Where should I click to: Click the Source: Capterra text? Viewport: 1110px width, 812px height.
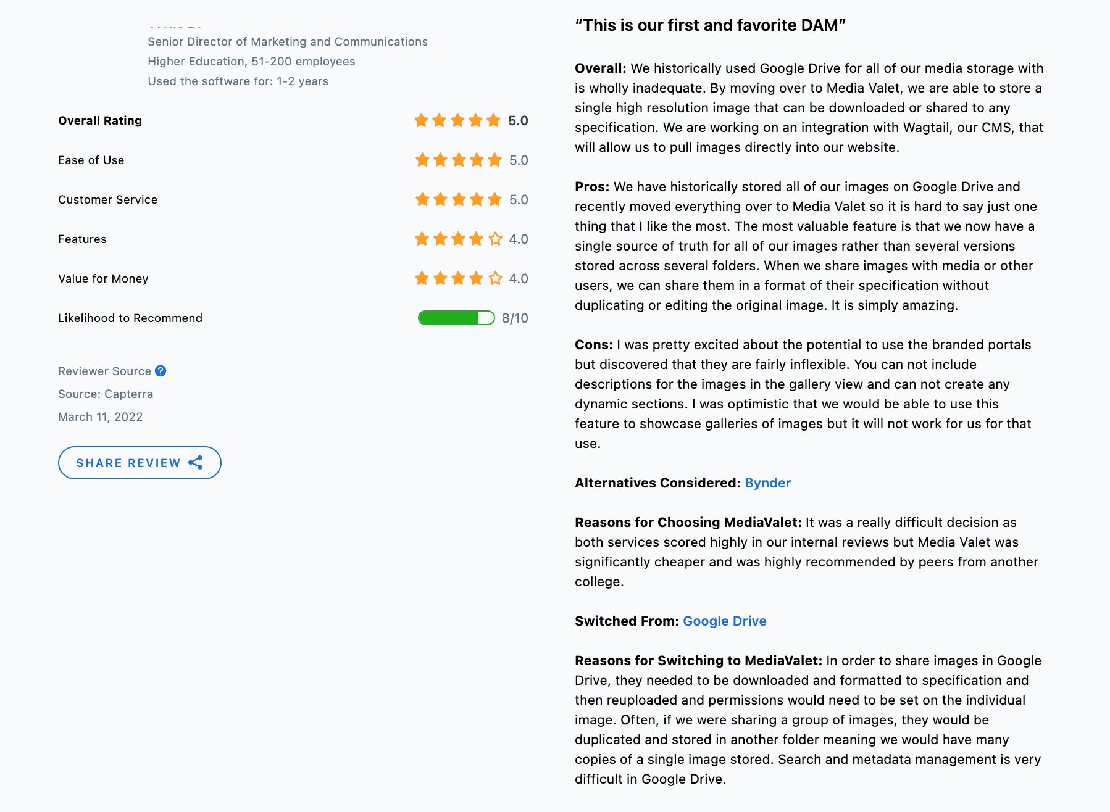click(x=106, y=394)
